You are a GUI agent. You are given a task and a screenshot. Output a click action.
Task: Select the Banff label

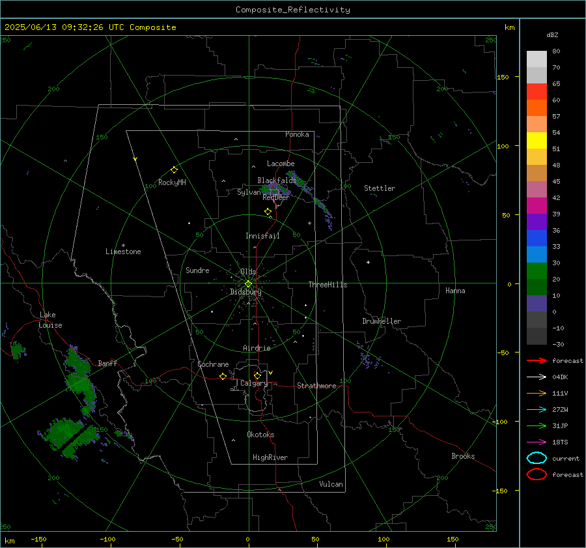pyautogui.click(x=107, y=364)
